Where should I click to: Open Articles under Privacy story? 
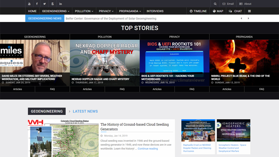(x=157, y=89)
